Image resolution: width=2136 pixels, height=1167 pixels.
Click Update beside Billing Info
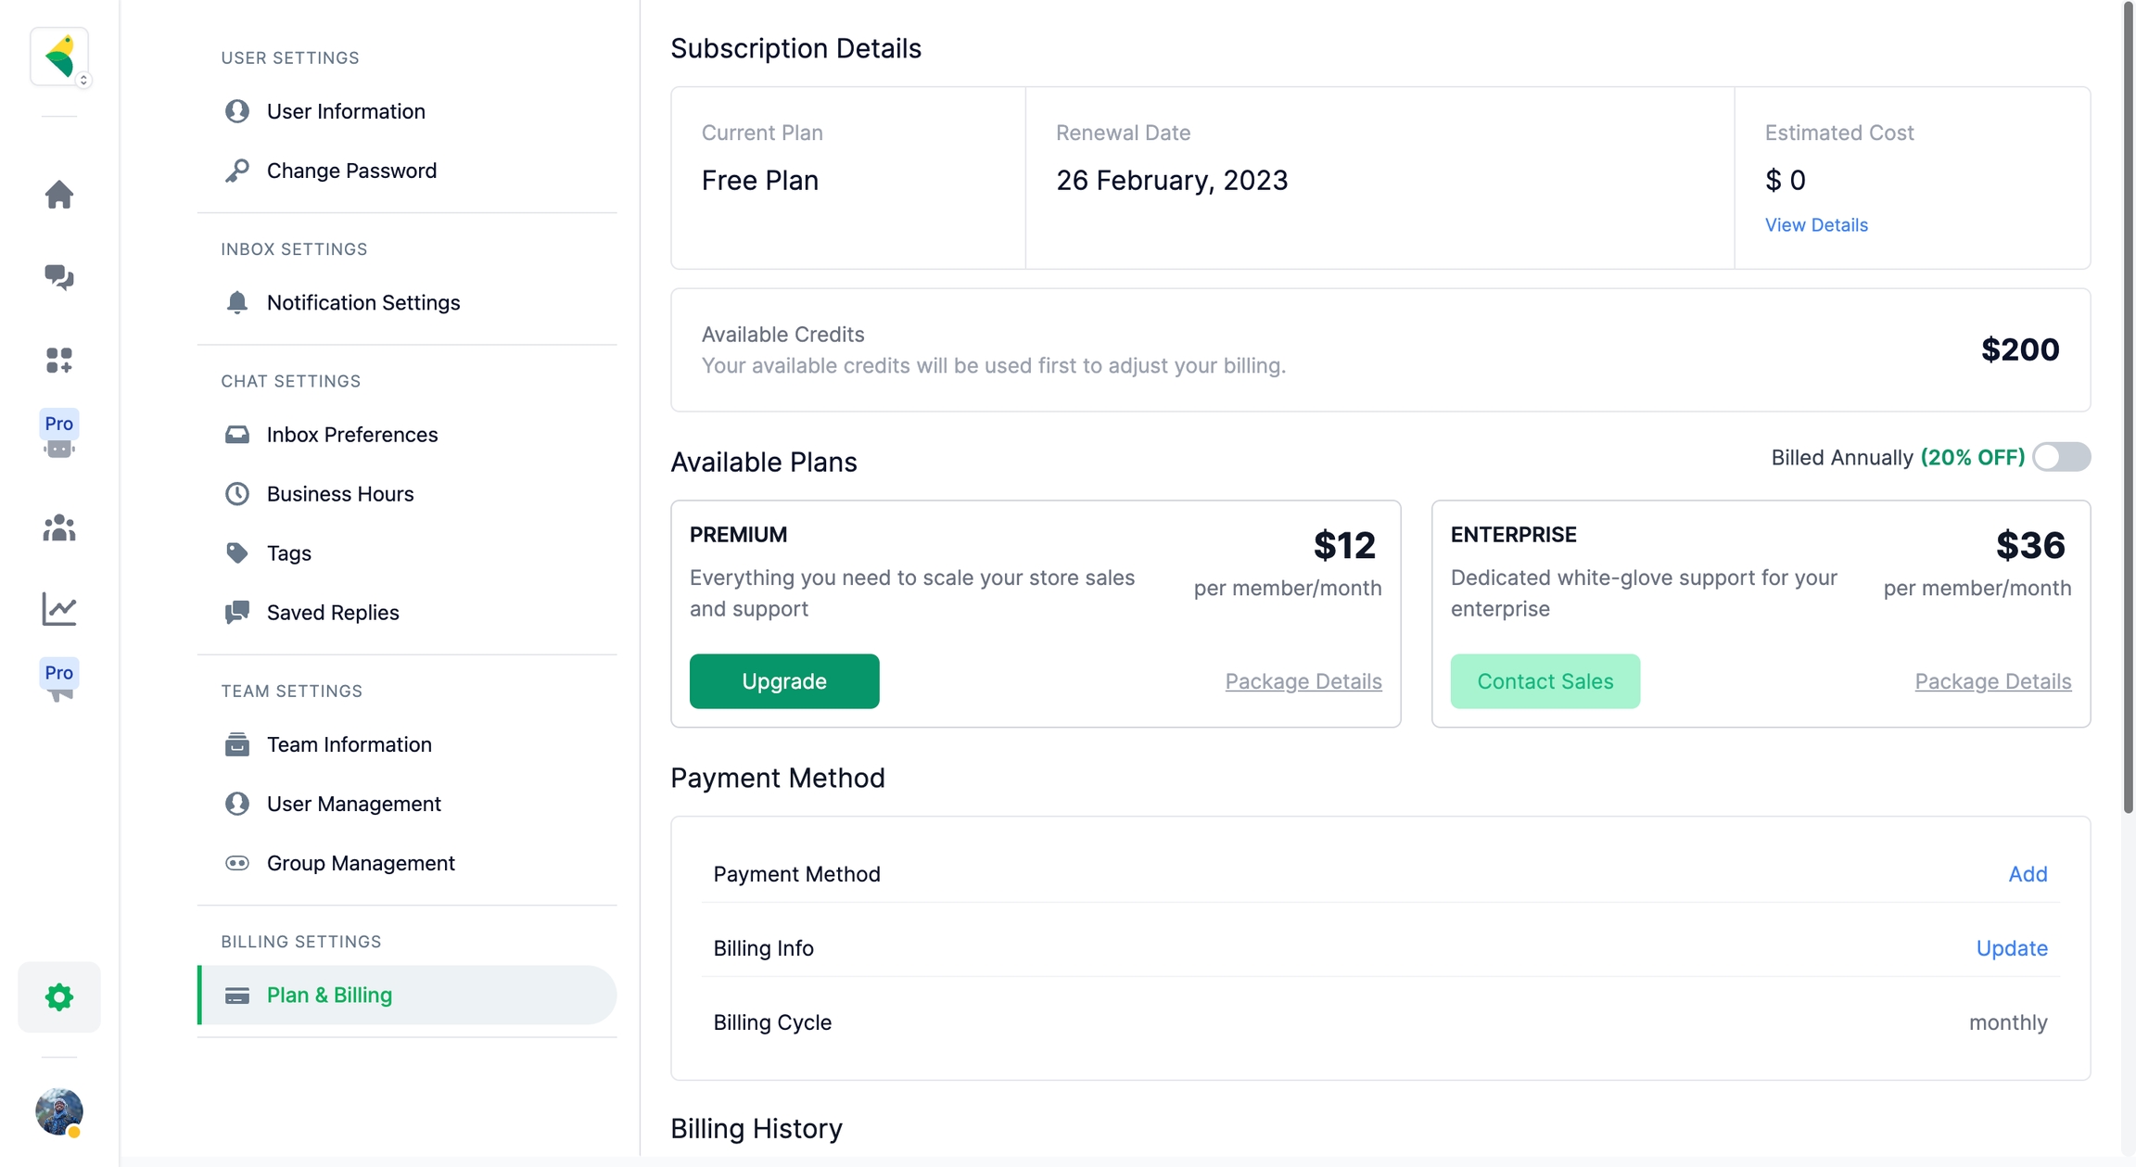click(2011, 948)
